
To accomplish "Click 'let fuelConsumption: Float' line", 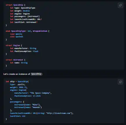I will [x=24, y=51].
